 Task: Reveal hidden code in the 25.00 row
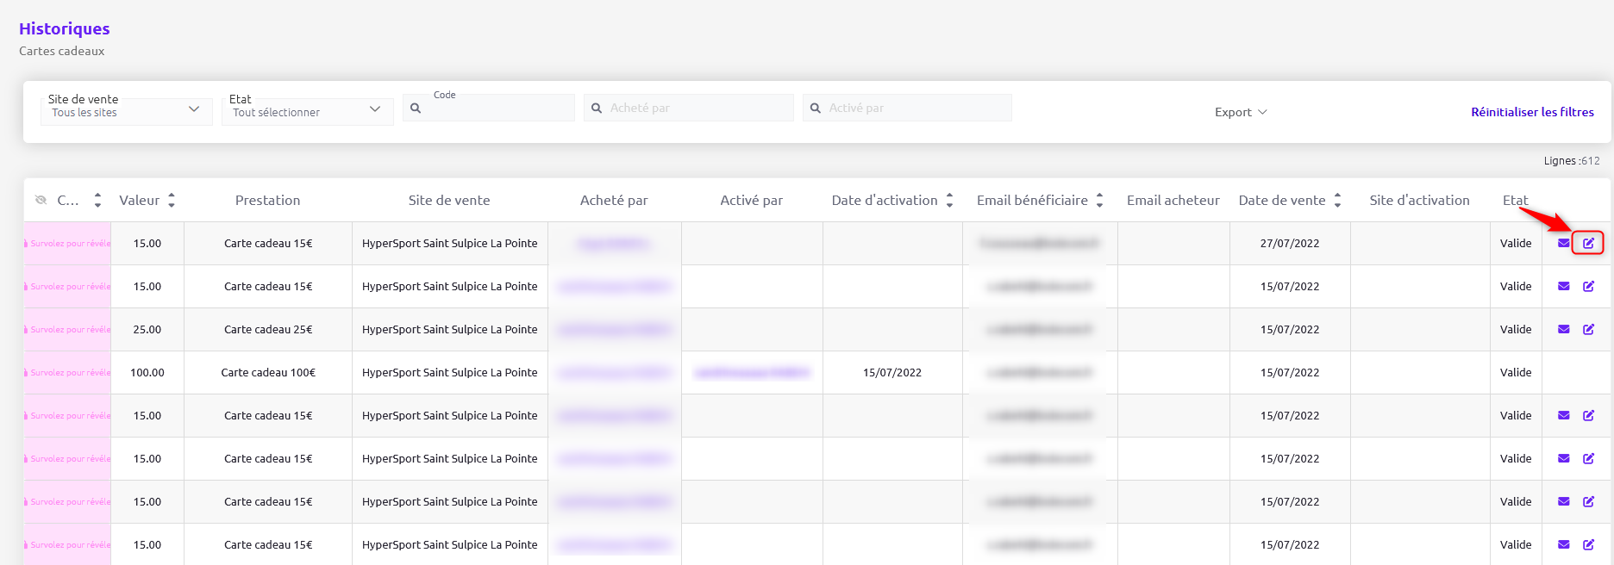click(67, 330)
